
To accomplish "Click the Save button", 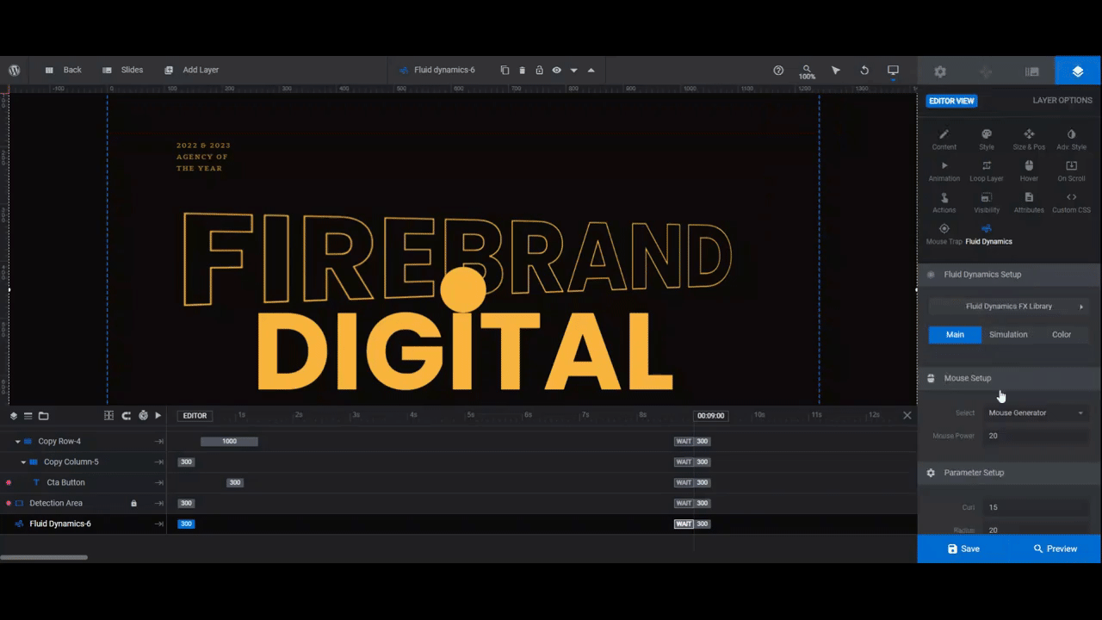I will 963,549.
